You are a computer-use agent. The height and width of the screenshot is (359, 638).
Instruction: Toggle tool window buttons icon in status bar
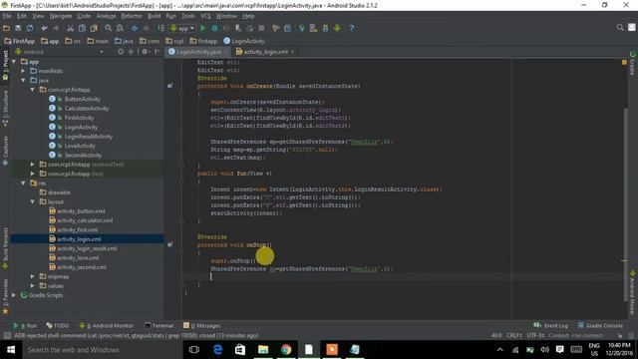pyautogui.click(x=7, y=336)
